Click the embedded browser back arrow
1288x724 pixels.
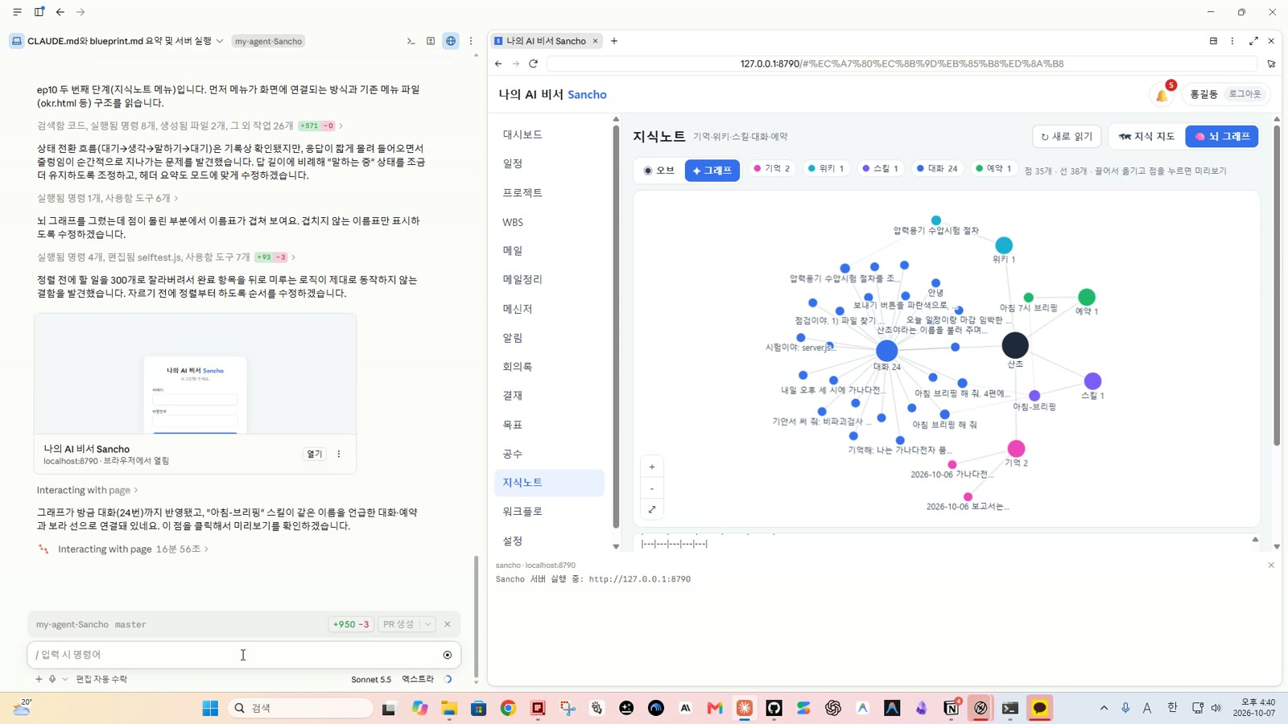point(498,64)
